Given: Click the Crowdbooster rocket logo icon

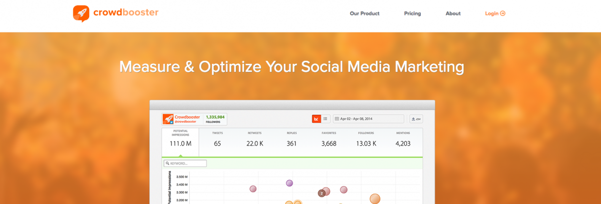Looking at the screenshot, I should point(81,13).
